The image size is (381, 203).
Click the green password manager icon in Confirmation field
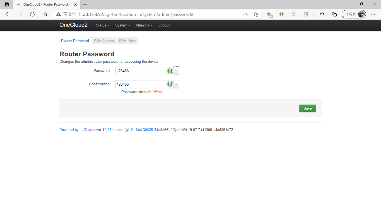pyautogui.click(x=170, y=84)
